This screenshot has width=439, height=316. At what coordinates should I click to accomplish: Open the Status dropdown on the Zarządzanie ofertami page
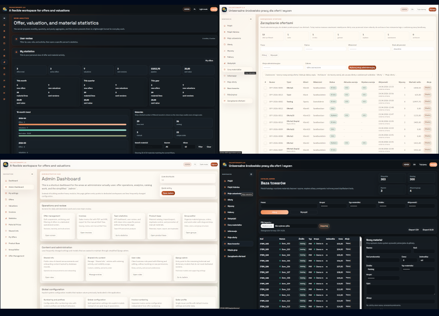coord(325,49)
